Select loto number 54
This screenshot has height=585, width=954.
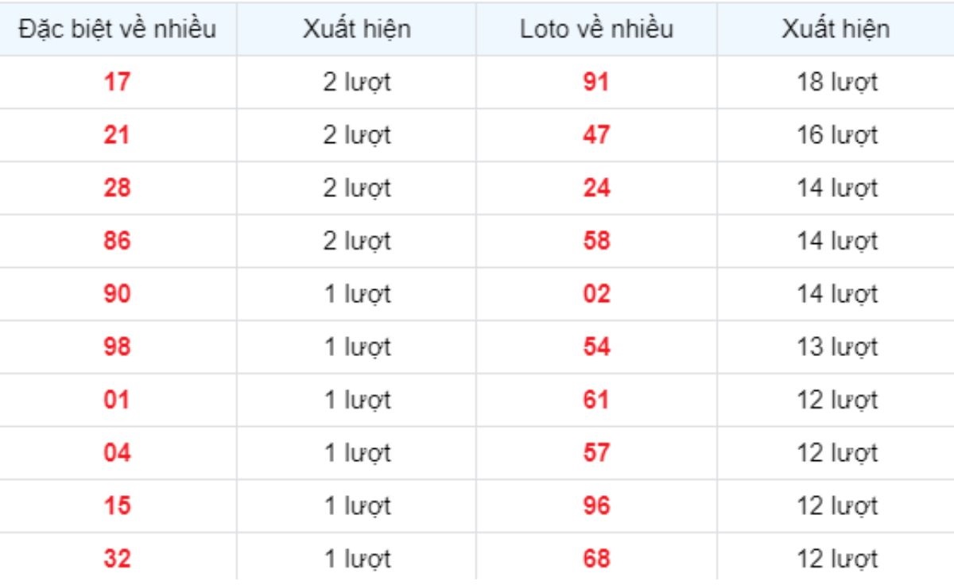tap(596, 347)
